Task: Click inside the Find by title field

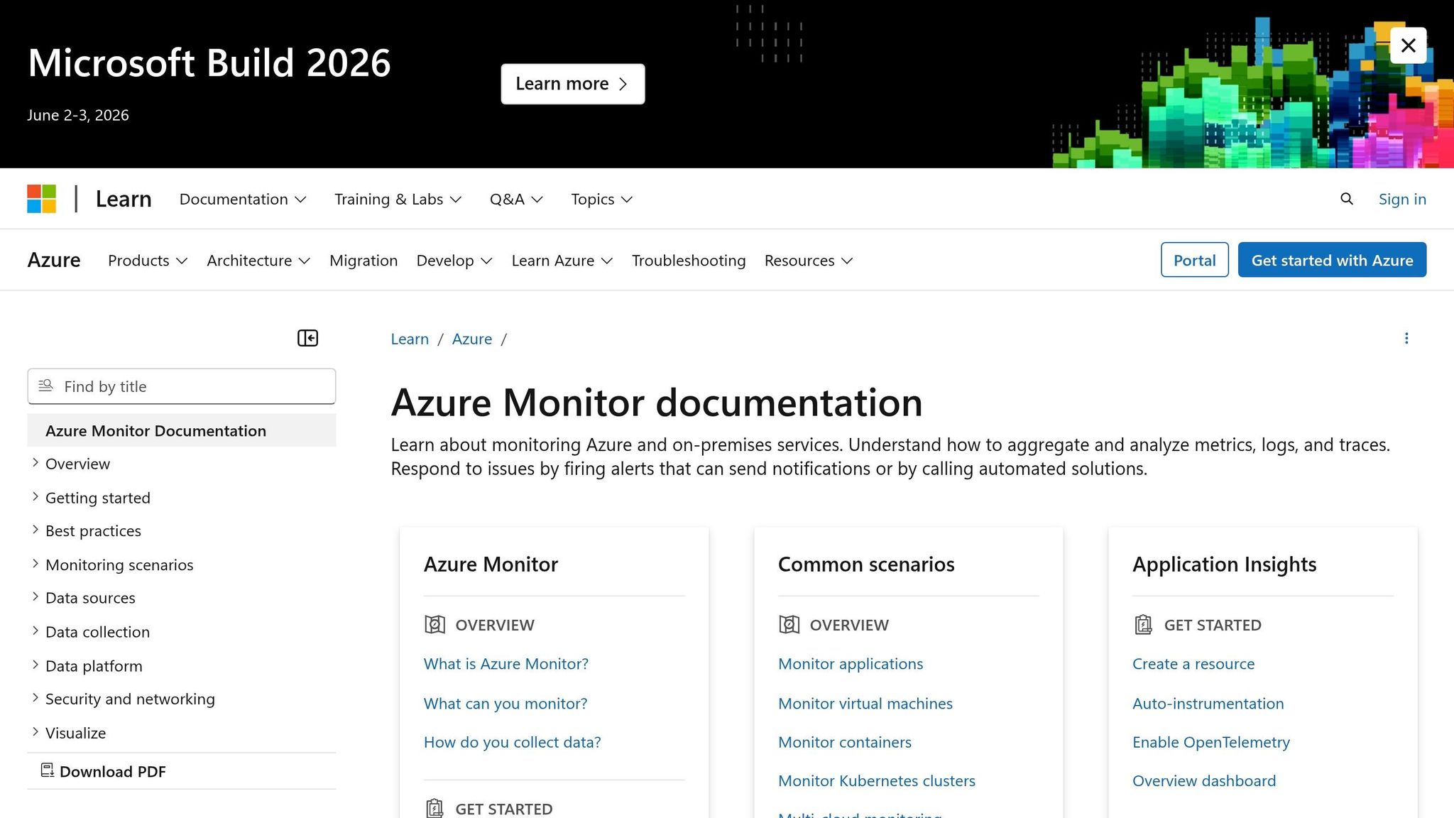Action: click(x=181, y=386)
